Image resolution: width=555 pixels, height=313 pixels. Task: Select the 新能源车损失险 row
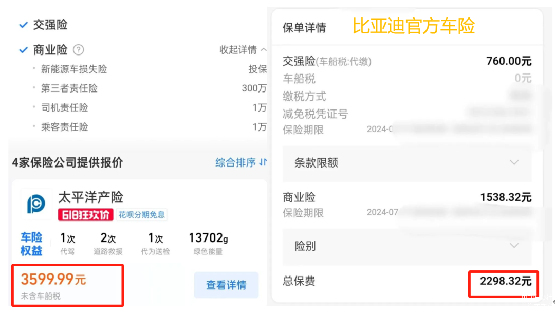(x=153, y=69)
